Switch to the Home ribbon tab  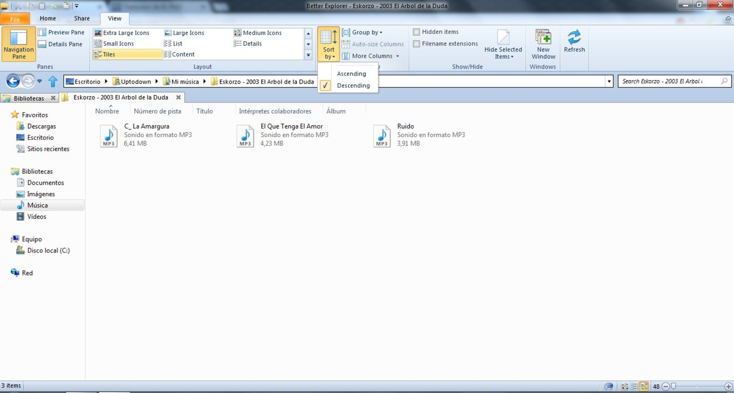(x=48, y=19)
